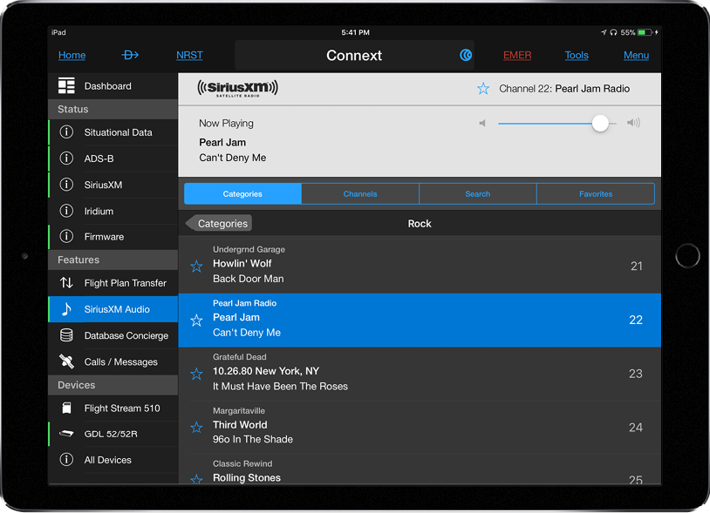The height and width of the screenshot is (513, 710).
Task: Tap the headphones icon in status bar
Action: [613, 32]
